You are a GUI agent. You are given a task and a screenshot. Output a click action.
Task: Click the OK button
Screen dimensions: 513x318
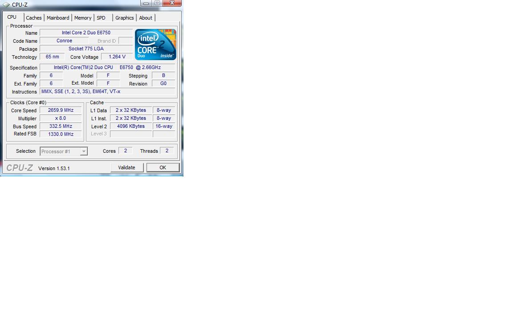click(x=163, y=167)
